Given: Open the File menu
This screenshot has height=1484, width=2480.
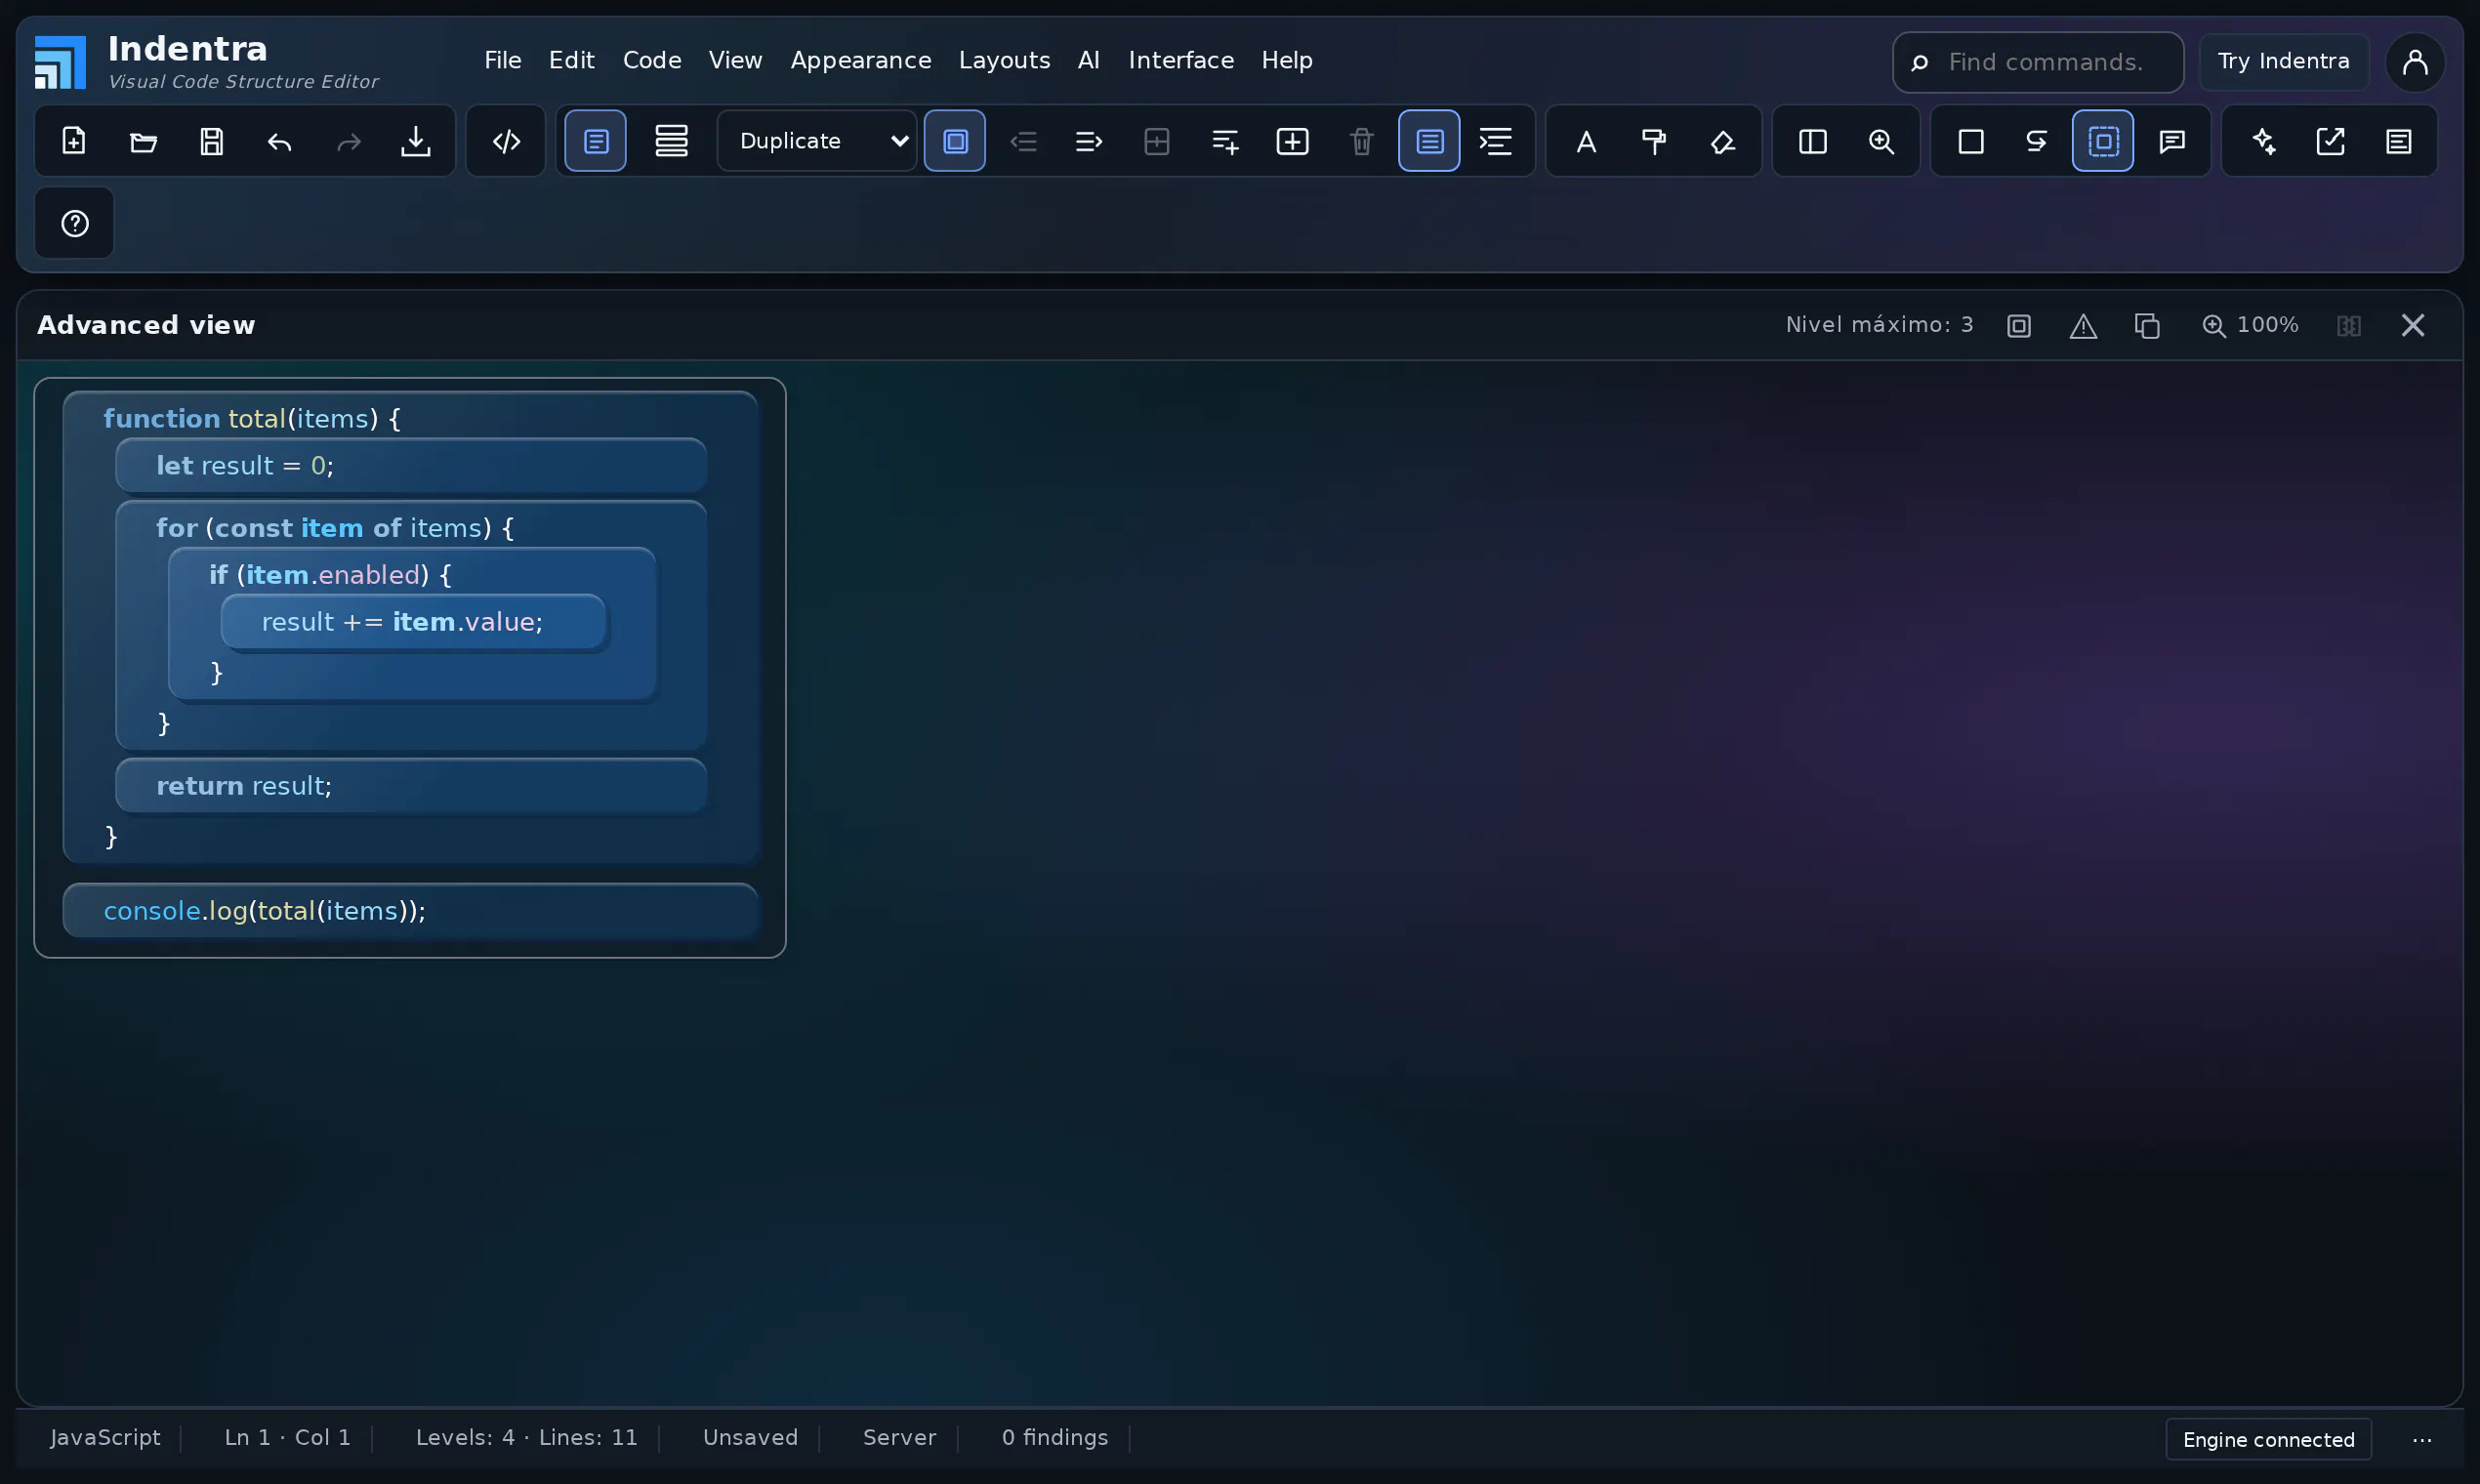Looking at the screenshot, I should point(503,60).
